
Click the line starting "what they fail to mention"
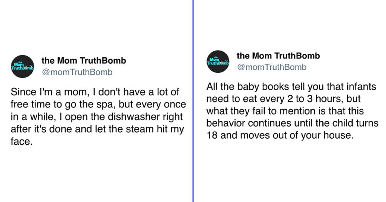tap(285, 111)
